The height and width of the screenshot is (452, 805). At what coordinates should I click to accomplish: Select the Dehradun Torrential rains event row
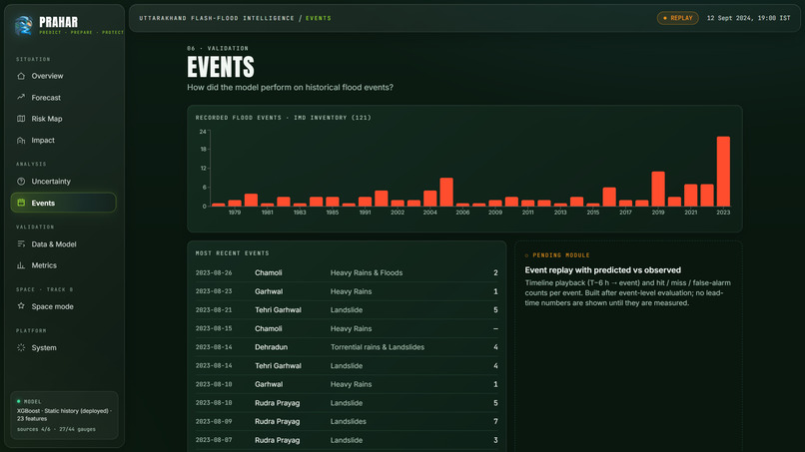click(347, 347)
